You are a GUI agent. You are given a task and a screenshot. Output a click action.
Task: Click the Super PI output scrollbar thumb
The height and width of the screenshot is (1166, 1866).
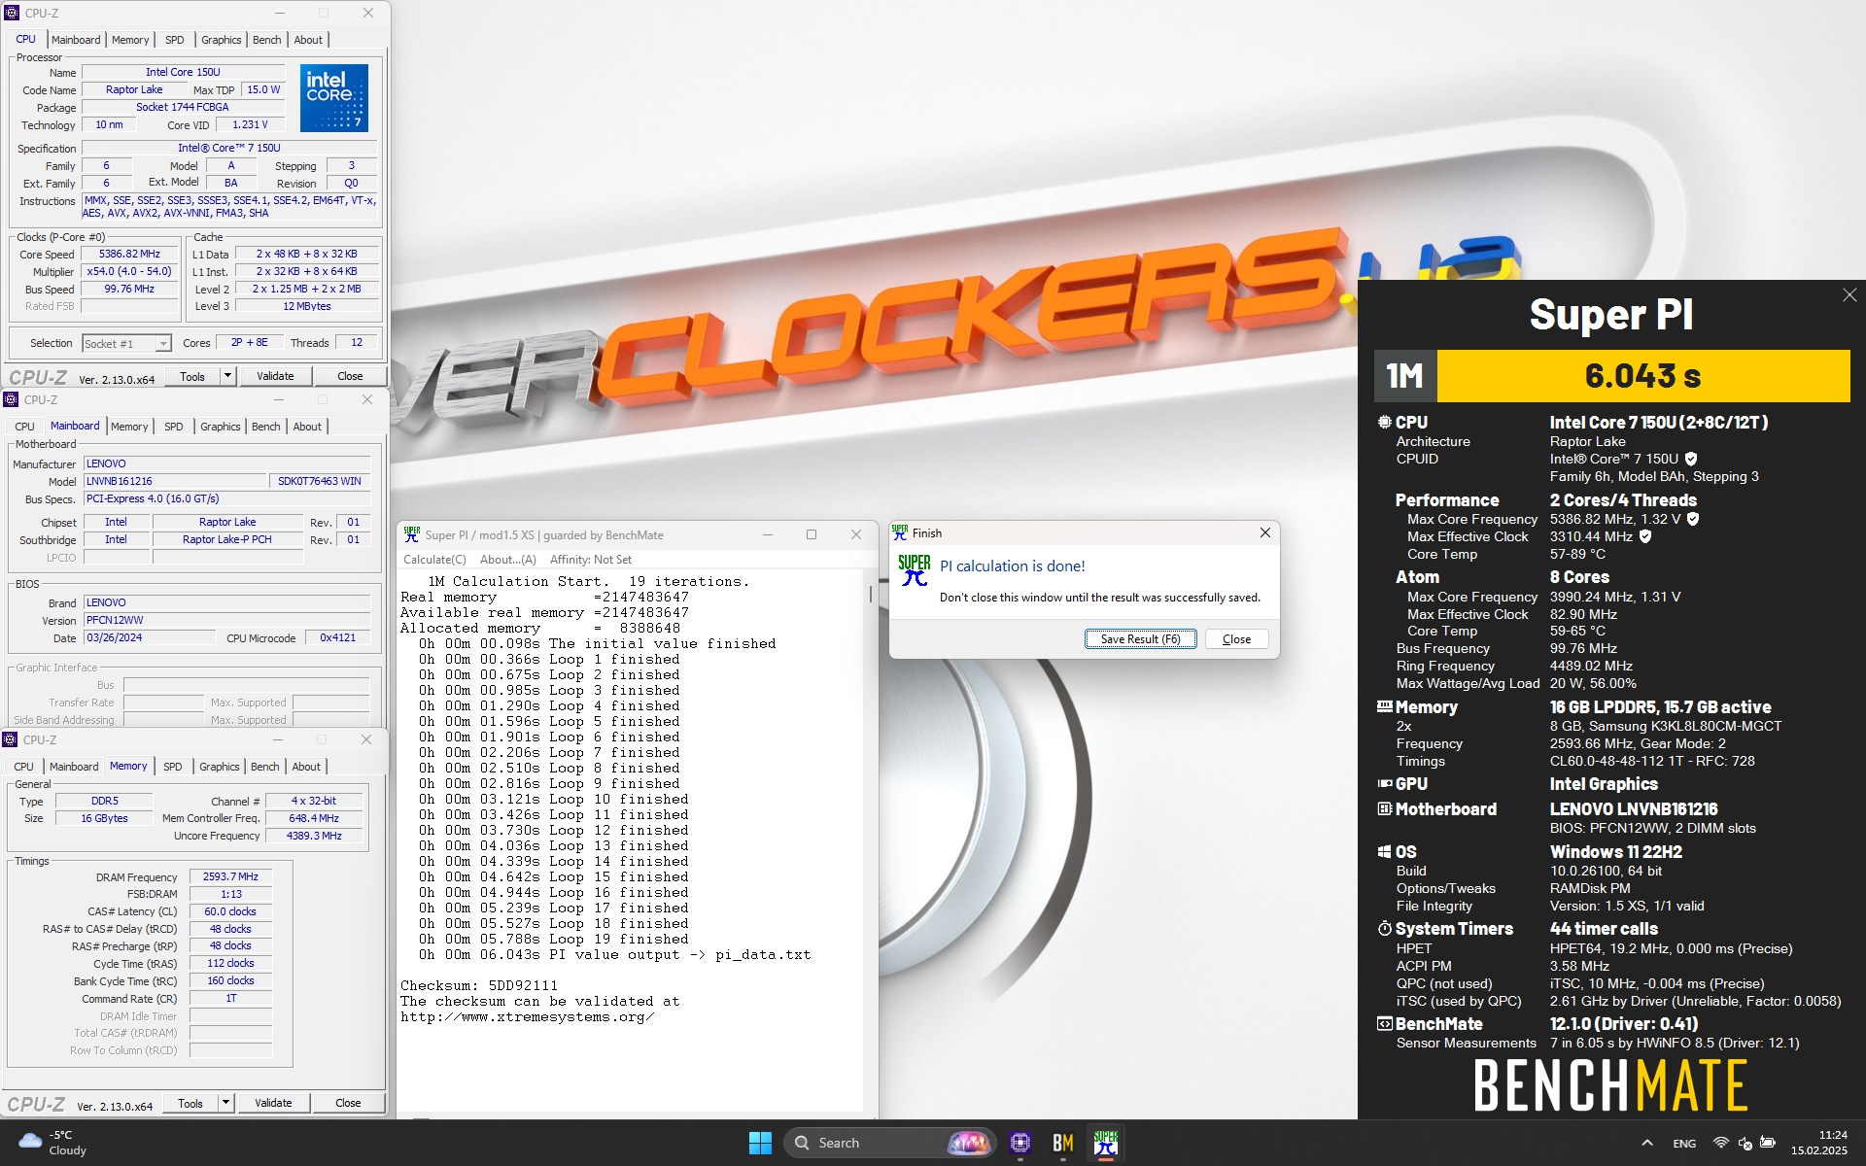click(x=871, y=593)
